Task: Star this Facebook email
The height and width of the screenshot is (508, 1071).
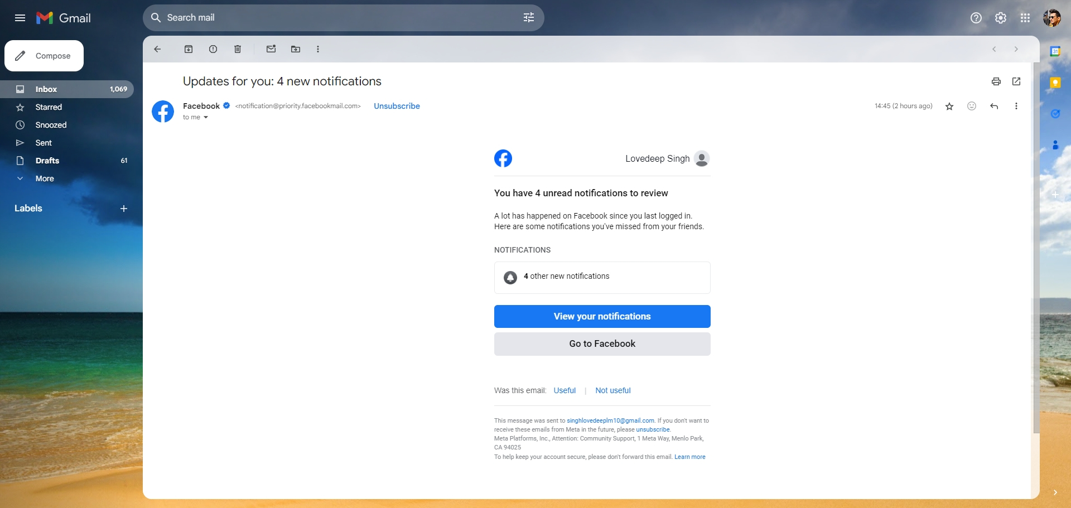Action: 949,106
